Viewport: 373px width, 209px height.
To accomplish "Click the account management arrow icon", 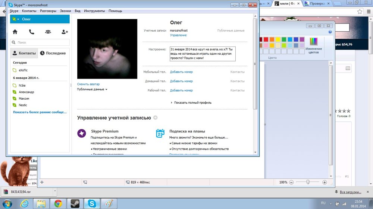I will tap(155, 118).
